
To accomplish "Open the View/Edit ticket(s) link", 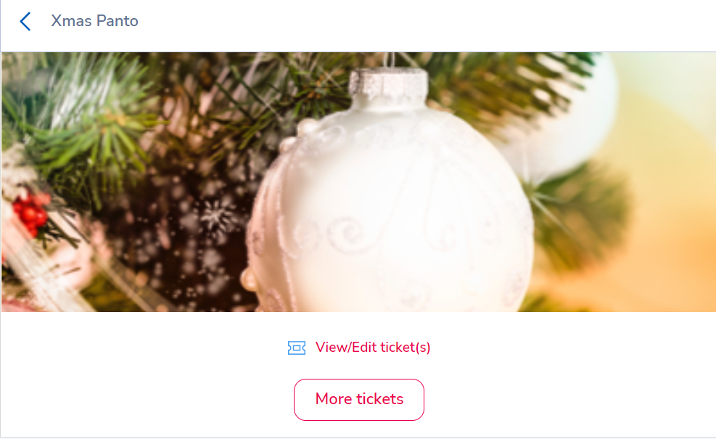I will pos(373,348).
